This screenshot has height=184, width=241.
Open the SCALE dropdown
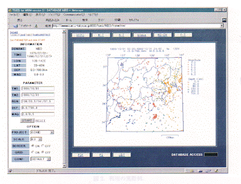click(36, 139)
